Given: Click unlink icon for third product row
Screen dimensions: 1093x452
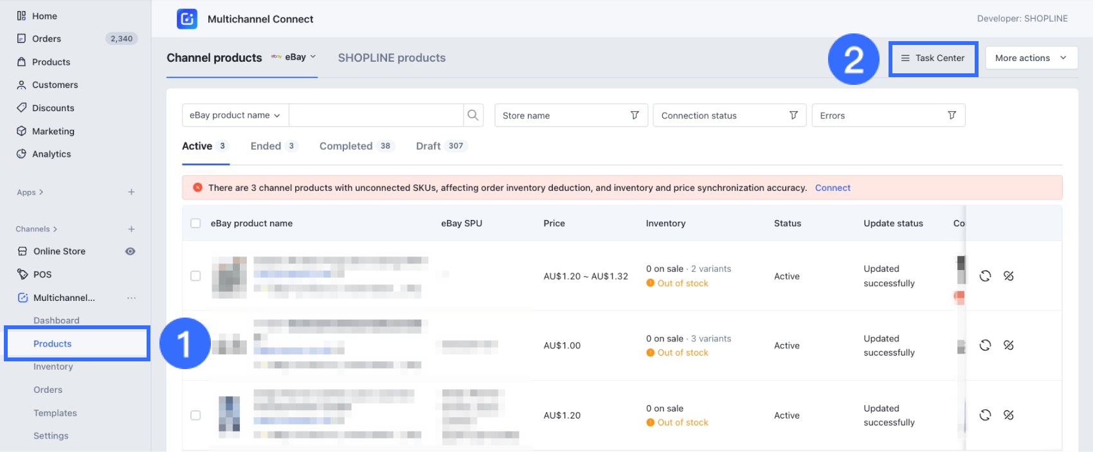Looking at the screenshot, I should pos(1008,415).
